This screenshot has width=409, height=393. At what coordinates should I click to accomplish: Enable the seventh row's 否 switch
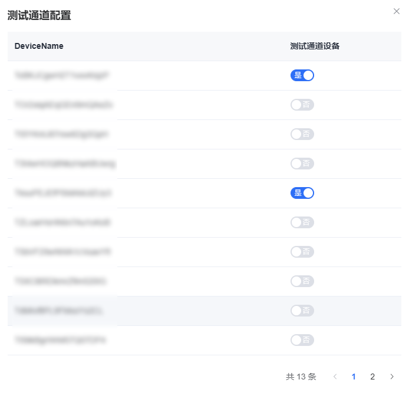(x=302, y=252)
